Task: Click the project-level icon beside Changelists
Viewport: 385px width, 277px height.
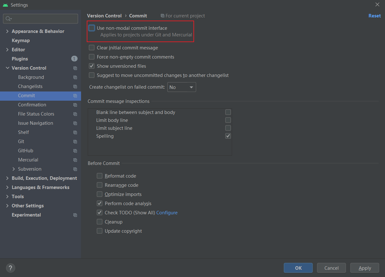Action: [75, 86]
